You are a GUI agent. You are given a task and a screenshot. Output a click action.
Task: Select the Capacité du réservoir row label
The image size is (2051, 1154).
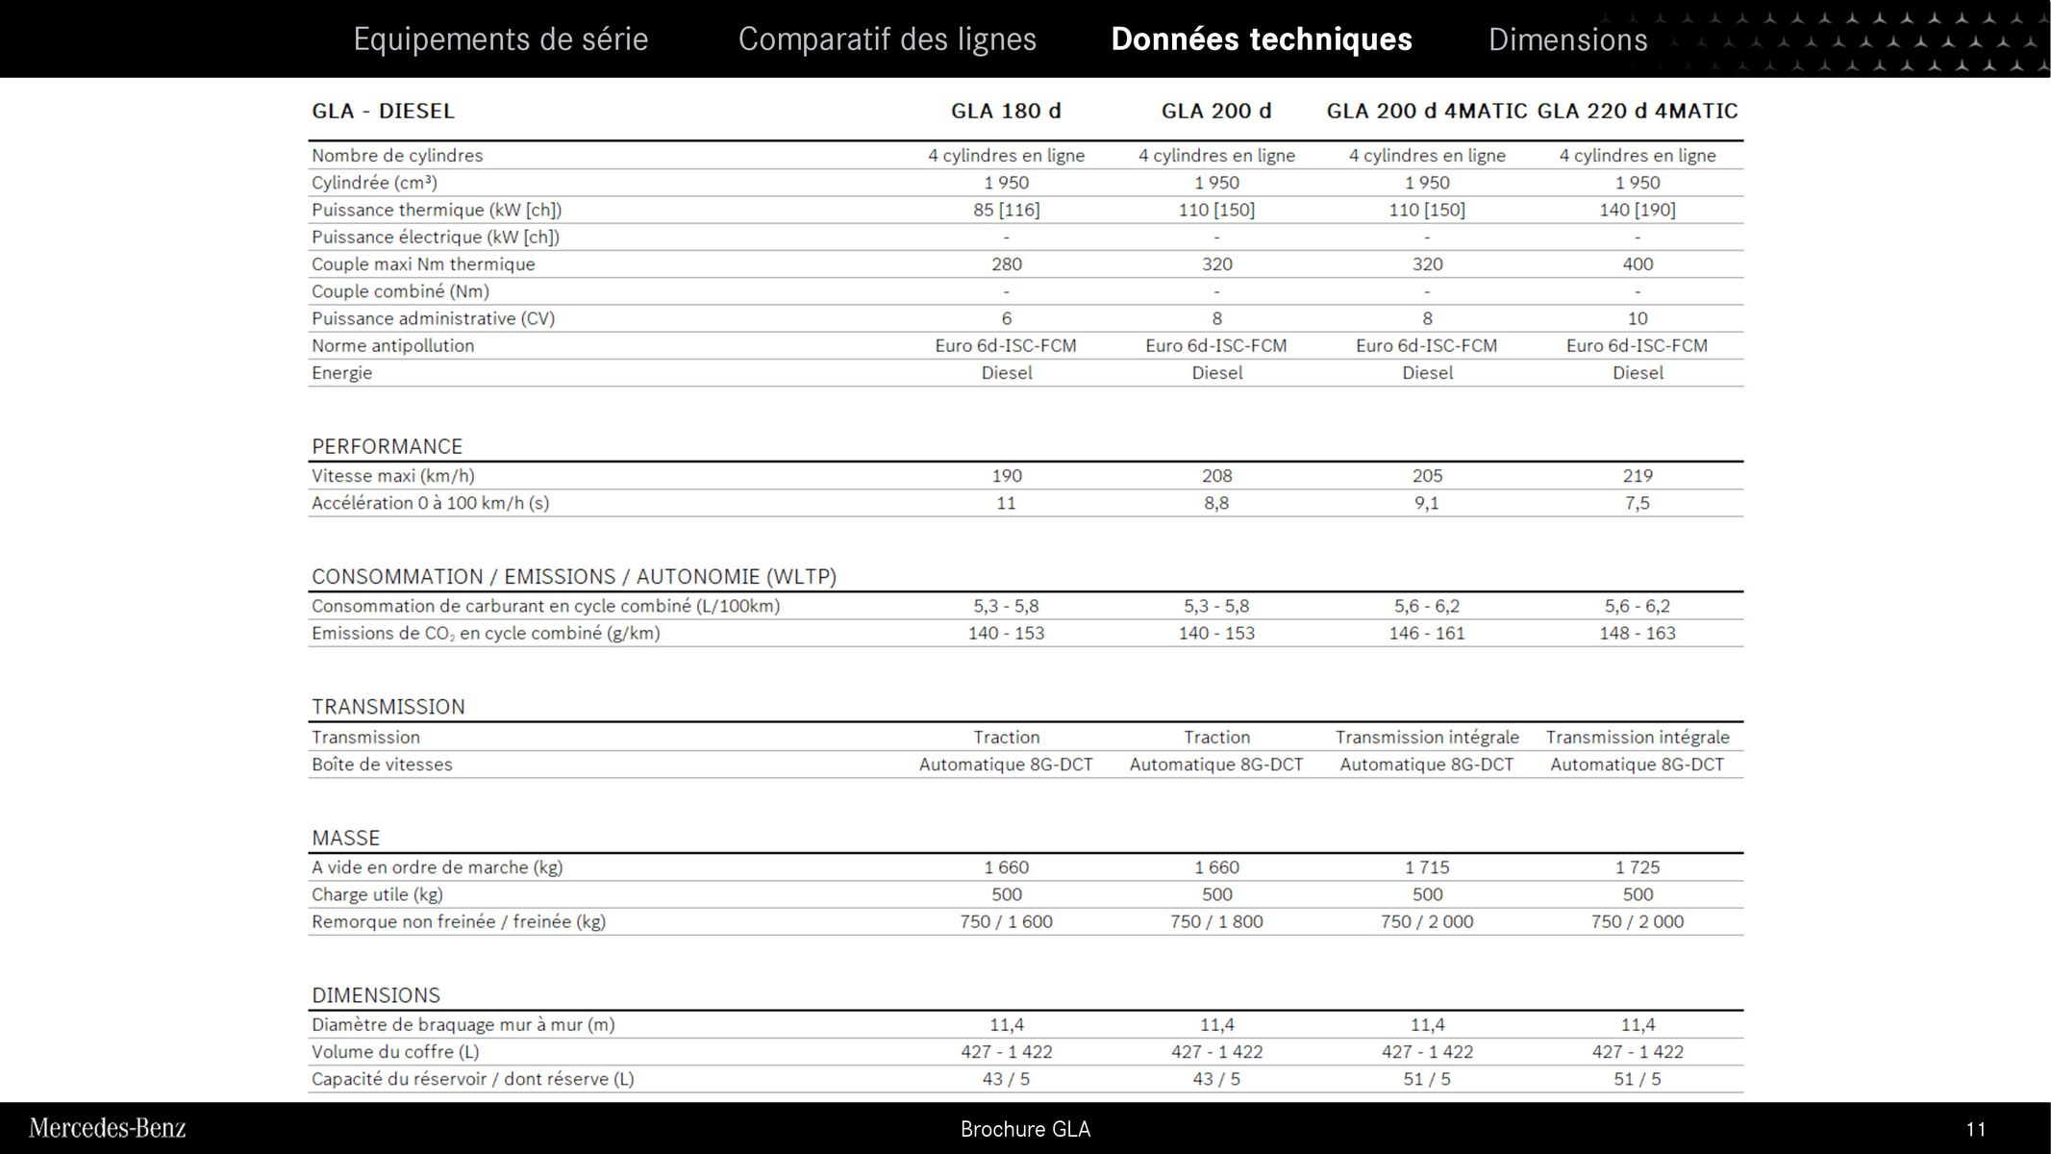point(472,1079)
